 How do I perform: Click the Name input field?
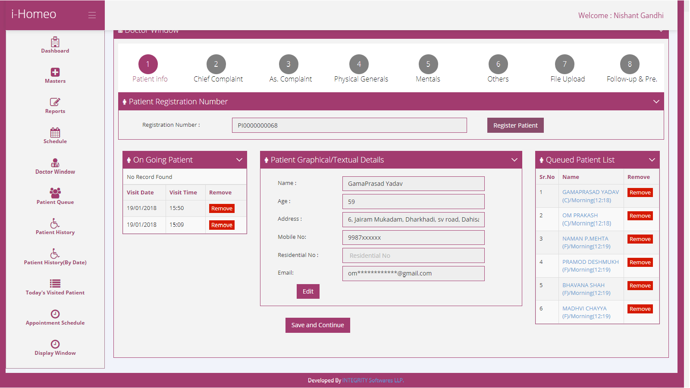coord(413,184)
